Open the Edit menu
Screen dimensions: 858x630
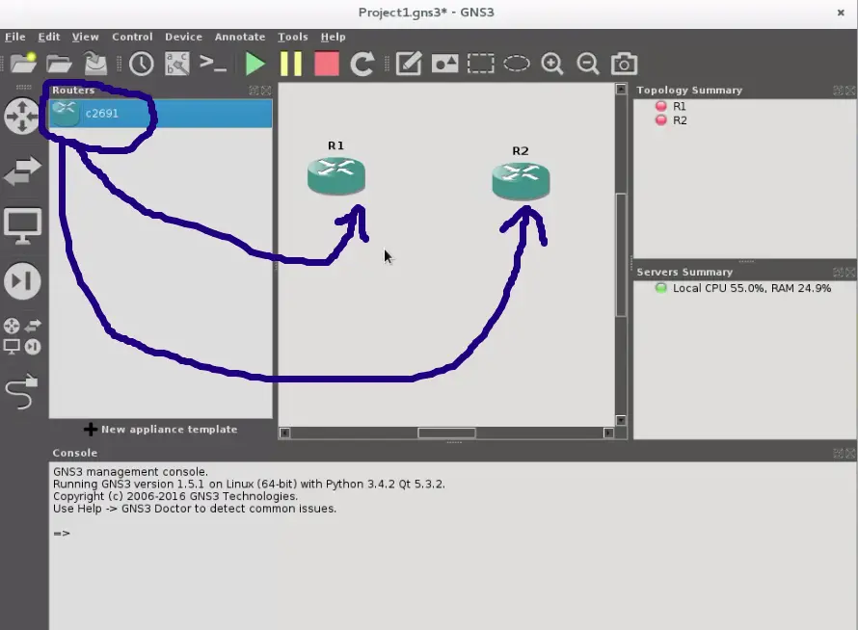(49, 37)
